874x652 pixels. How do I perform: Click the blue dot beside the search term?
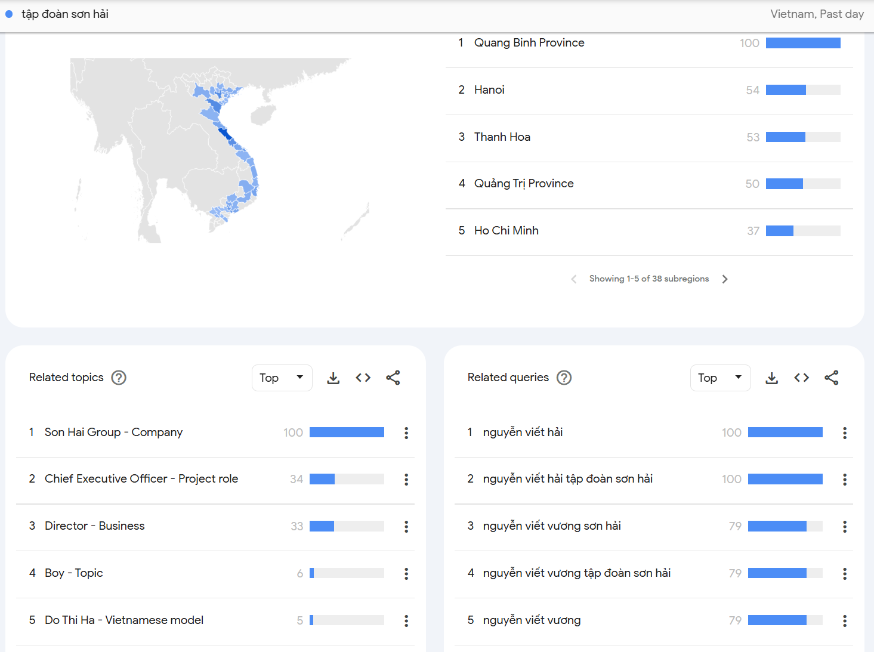coord(8,13)
